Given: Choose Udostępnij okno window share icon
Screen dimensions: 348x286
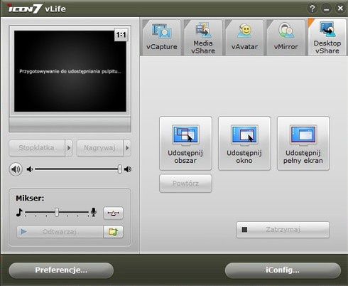Looking at the screenshot, I should [x=244, y=143].
